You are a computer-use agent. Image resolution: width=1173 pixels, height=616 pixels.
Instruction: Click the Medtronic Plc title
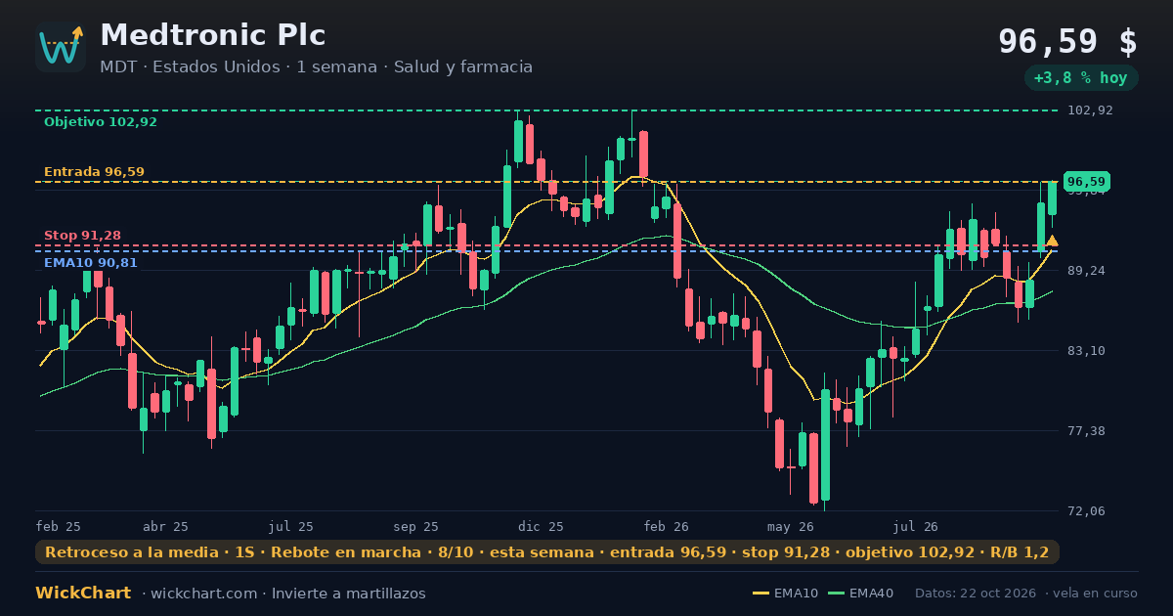[212, 35]
